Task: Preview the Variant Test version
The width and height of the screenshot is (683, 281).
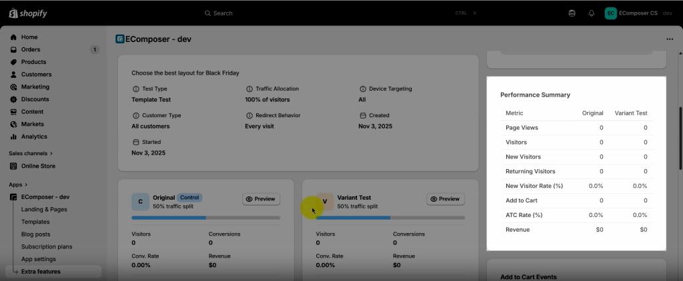Action: pos(445,199)
